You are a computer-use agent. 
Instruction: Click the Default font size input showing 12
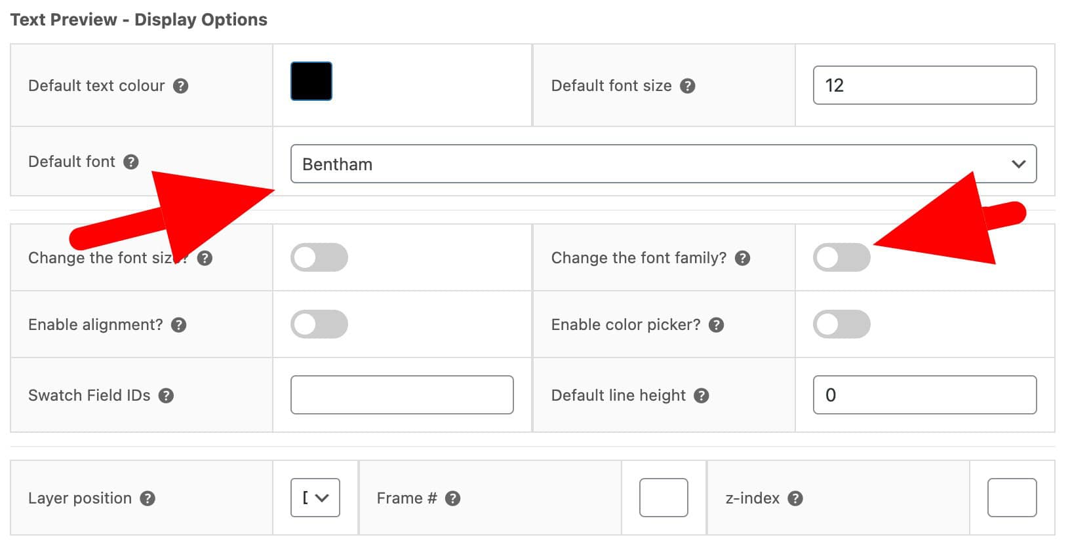click(x=924, y=85)
